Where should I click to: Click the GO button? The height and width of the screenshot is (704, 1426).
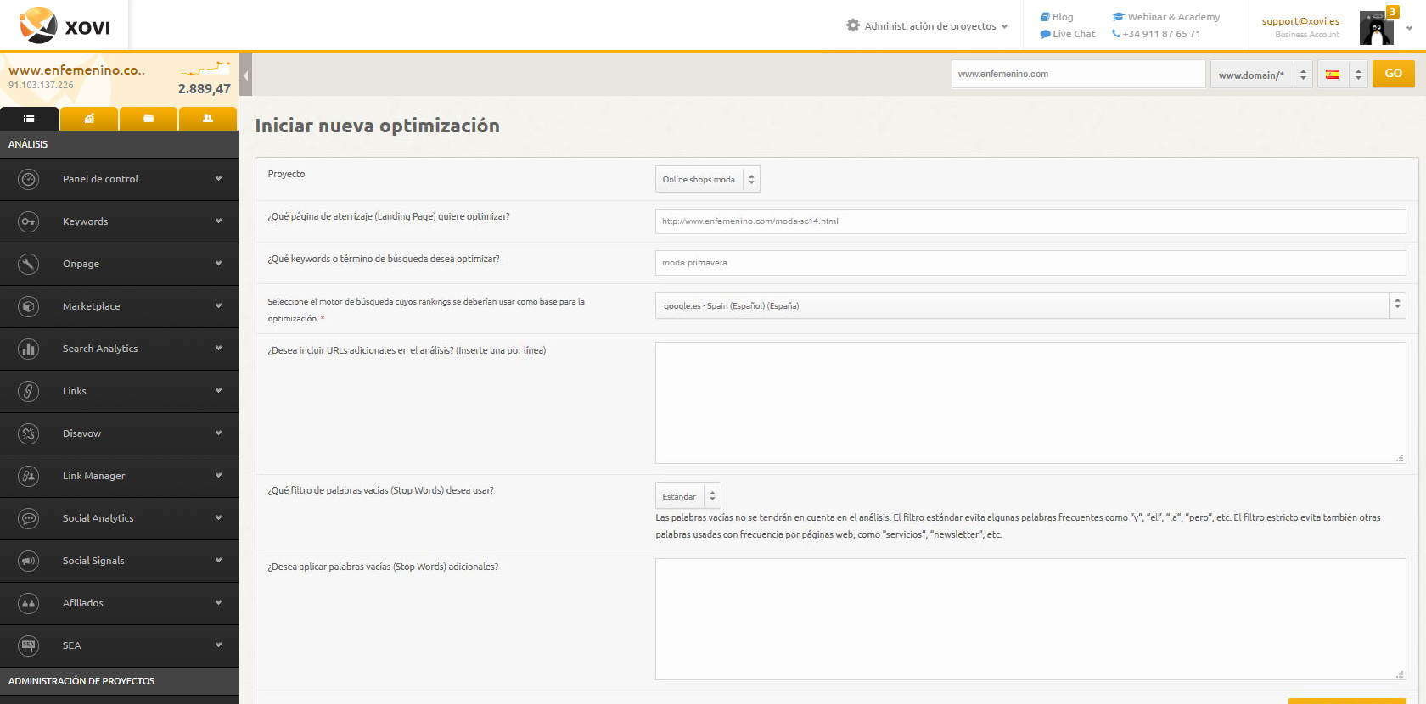pyautogui.click(x=1394, y=74)
